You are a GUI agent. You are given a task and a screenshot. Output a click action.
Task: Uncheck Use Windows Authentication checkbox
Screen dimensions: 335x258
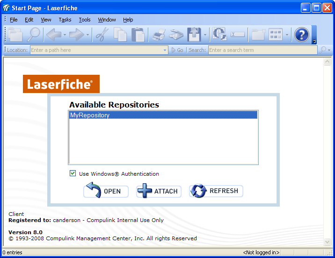[73, 173]
